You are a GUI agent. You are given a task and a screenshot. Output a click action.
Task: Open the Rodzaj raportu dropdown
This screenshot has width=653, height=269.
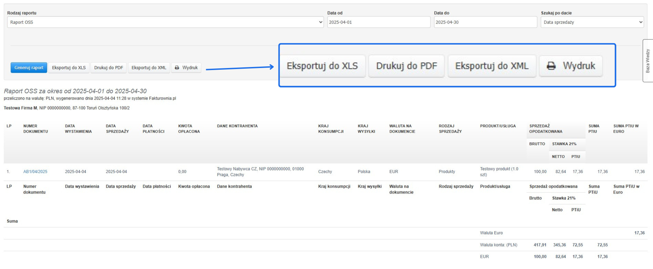pyautogui.click(x=165, y=22)
